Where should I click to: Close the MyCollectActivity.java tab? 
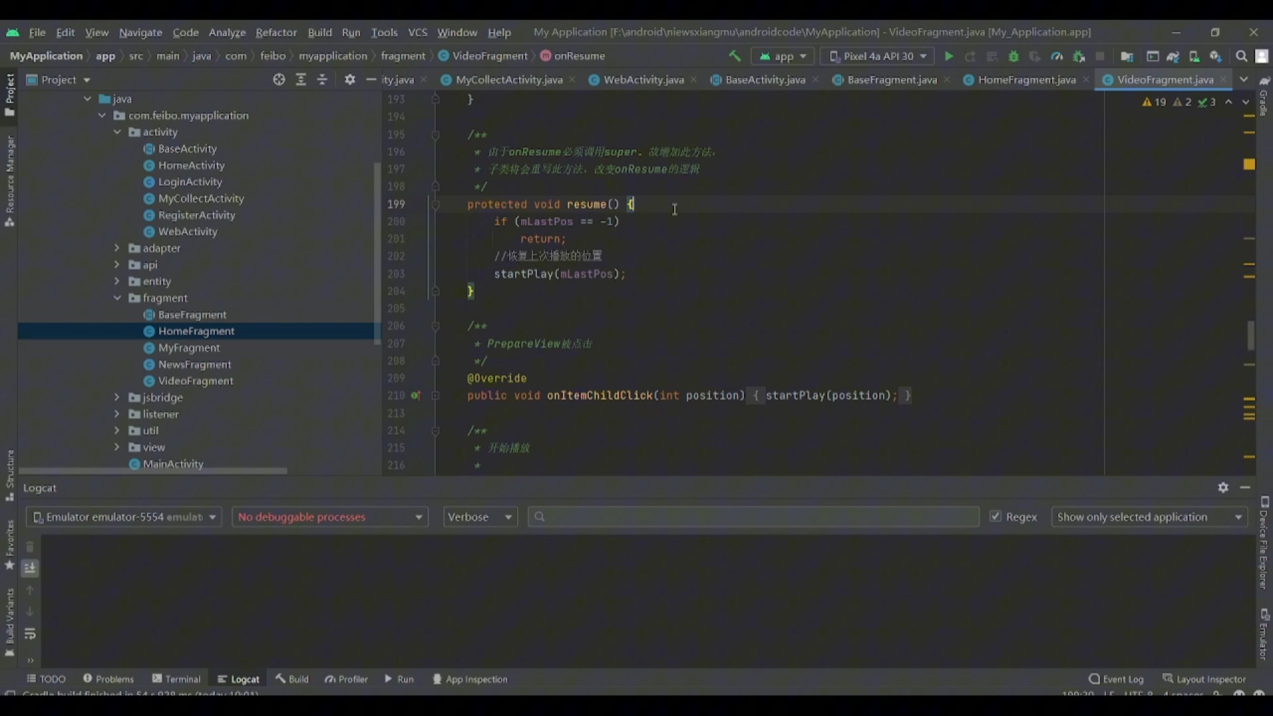(572, 80)
